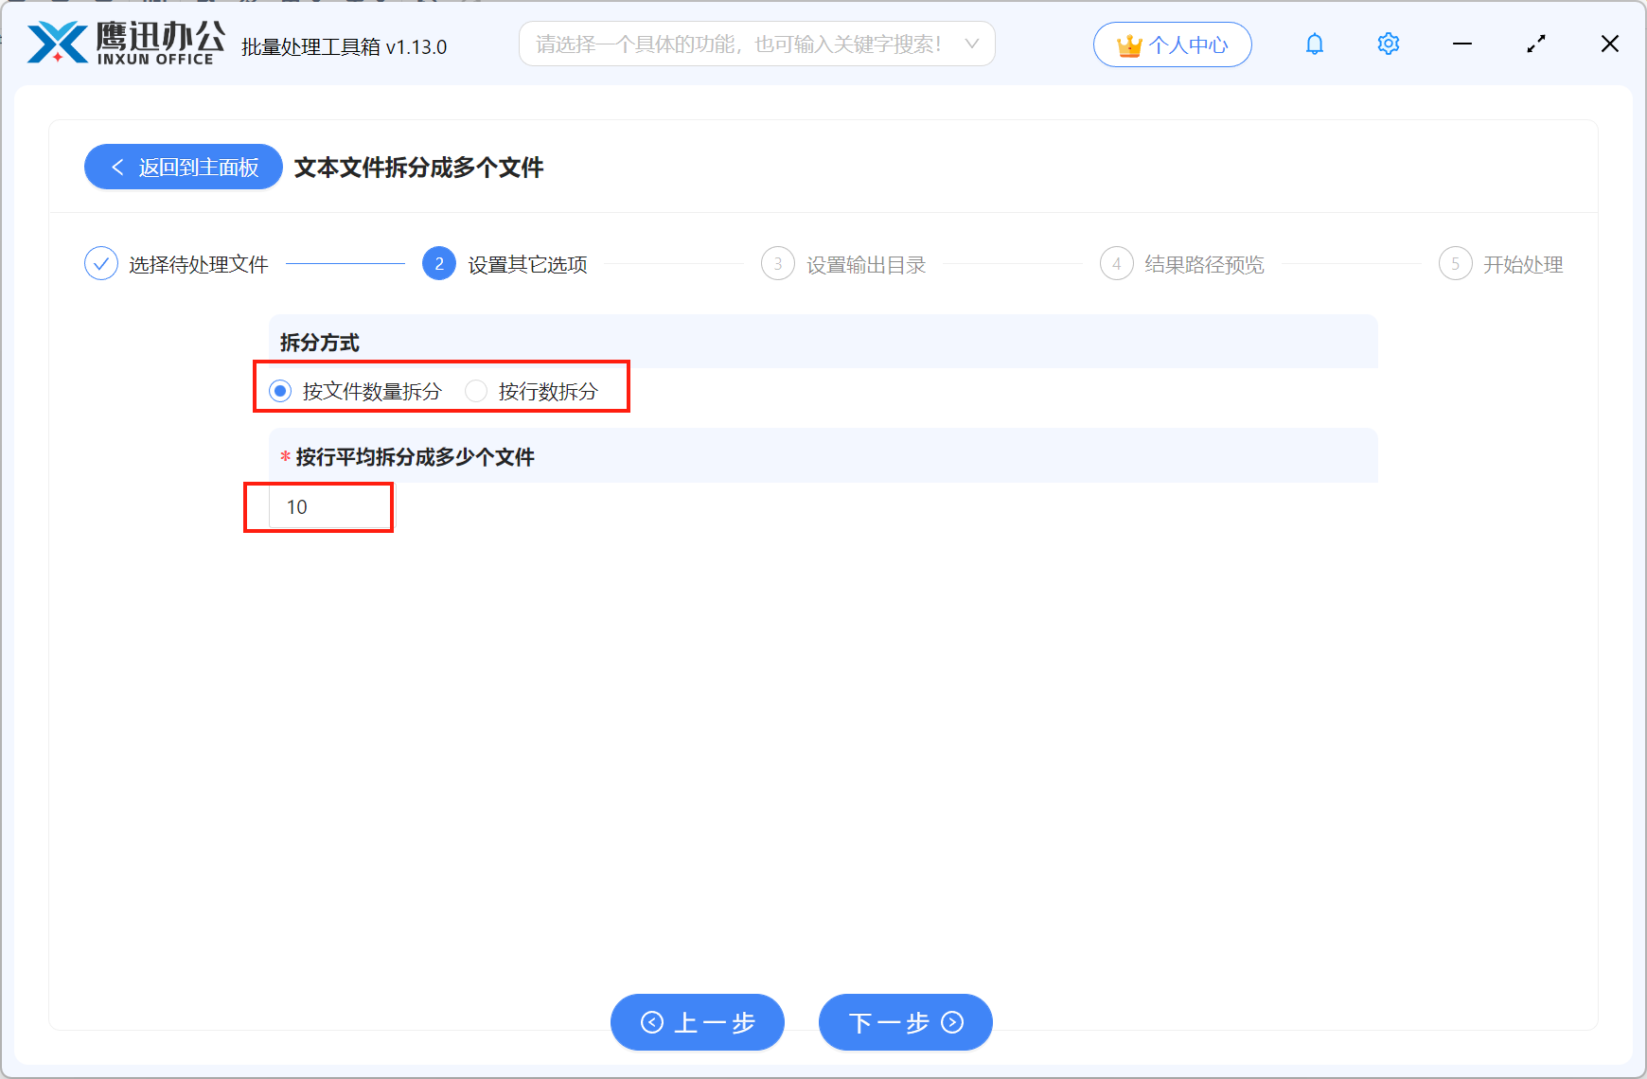Viewport: 1647px width, 1079px height.
Task: Click the 返回到主面板 button
Action: tap(183, 167)
